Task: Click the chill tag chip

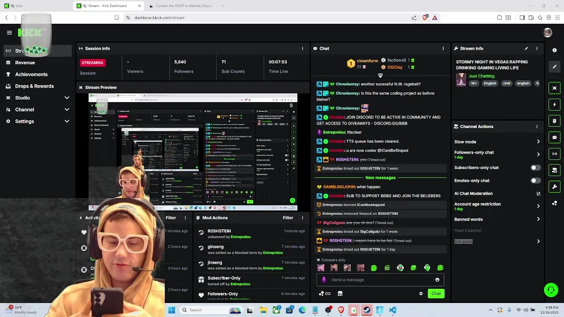Action: pyautogui.click(x=507, y=83)
